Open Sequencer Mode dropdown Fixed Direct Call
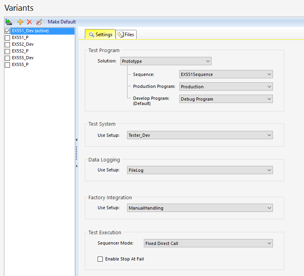 tap(208, 243)
